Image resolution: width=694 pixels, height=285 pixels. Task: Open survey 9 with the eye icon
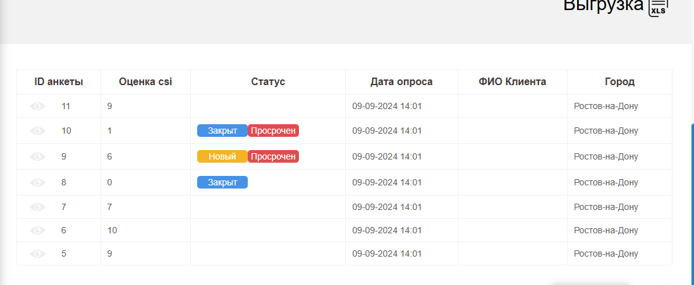38,156
